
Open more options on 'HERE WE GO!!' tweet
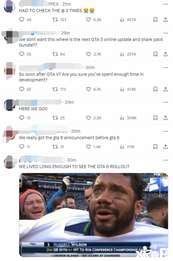pos(165,102)
